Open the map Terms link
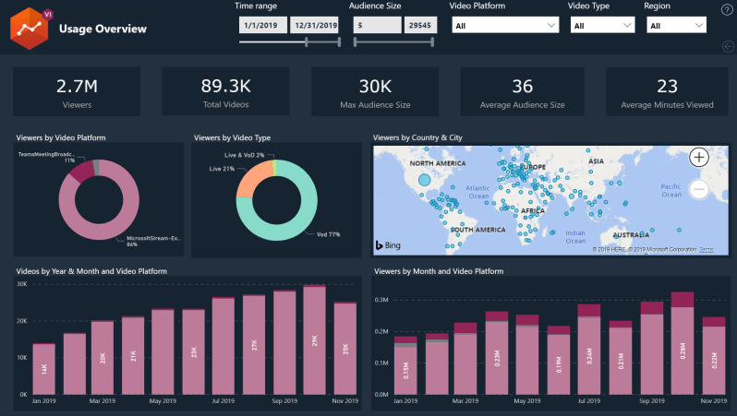 point(707,250)
